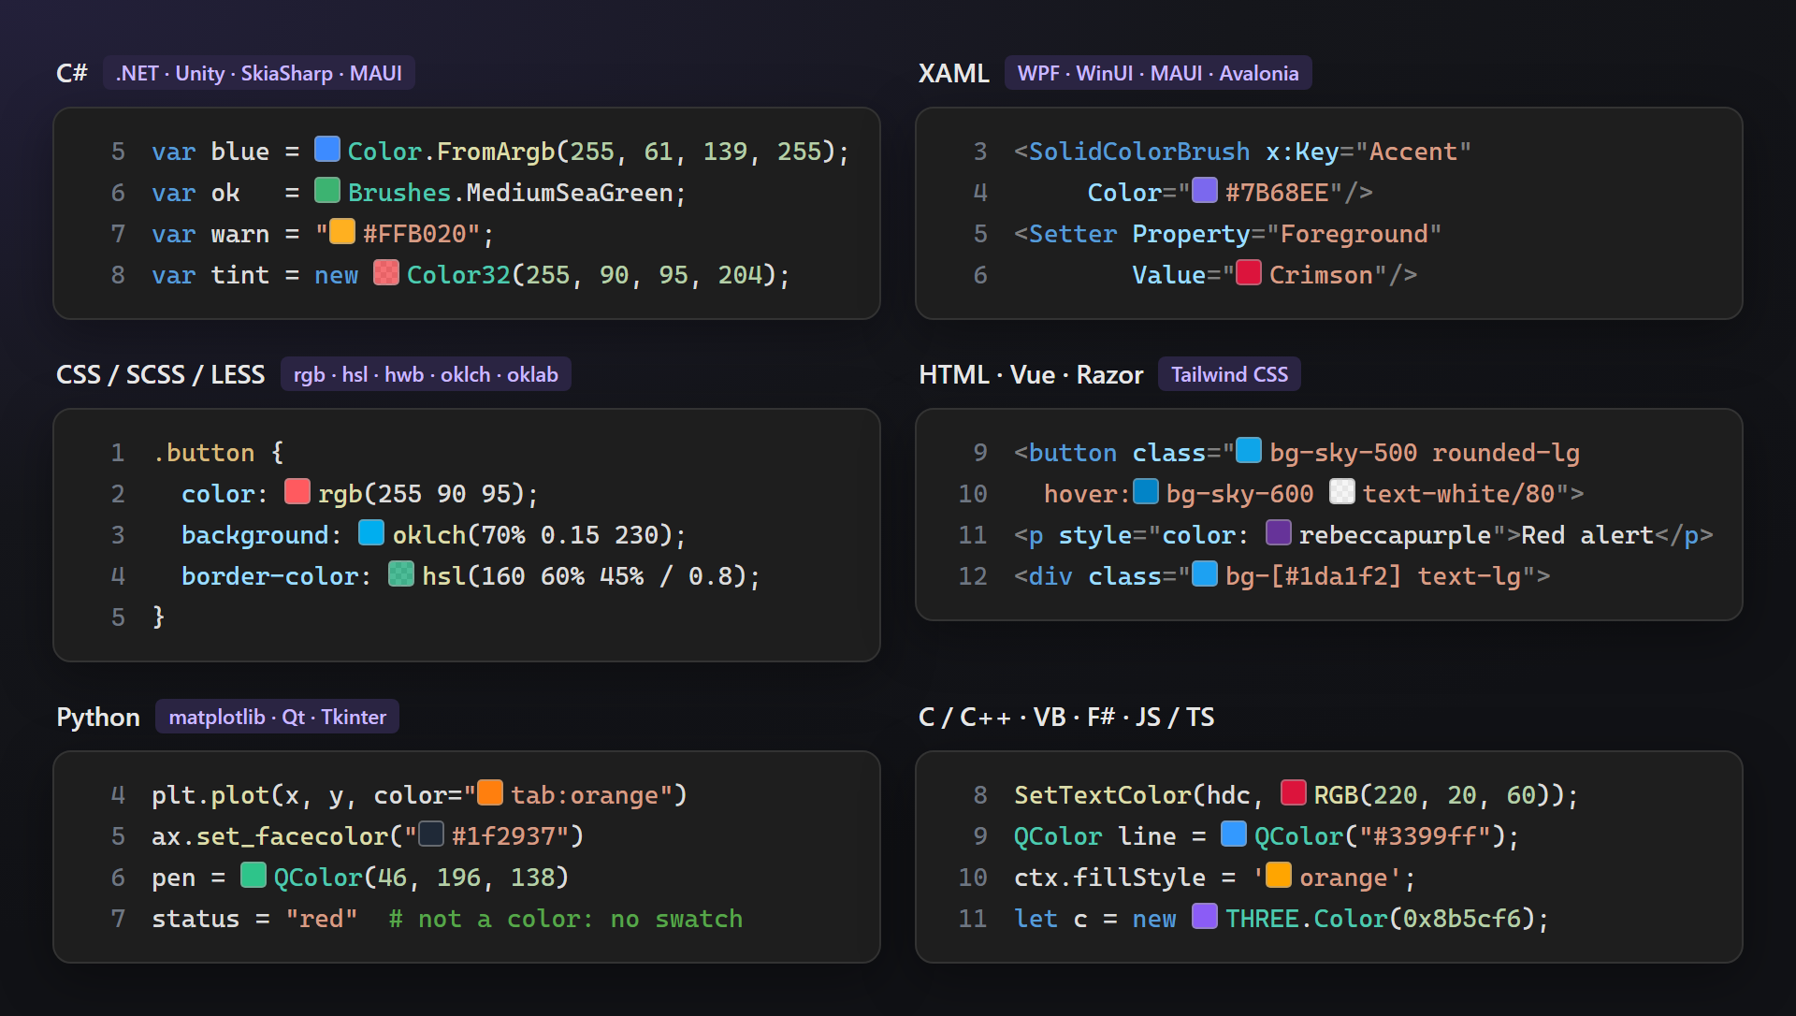The image size is (1796, 1016).
Task: Click the SolidColorBrush x:Key="Accent" line
Action: (x=1242, y=152)
